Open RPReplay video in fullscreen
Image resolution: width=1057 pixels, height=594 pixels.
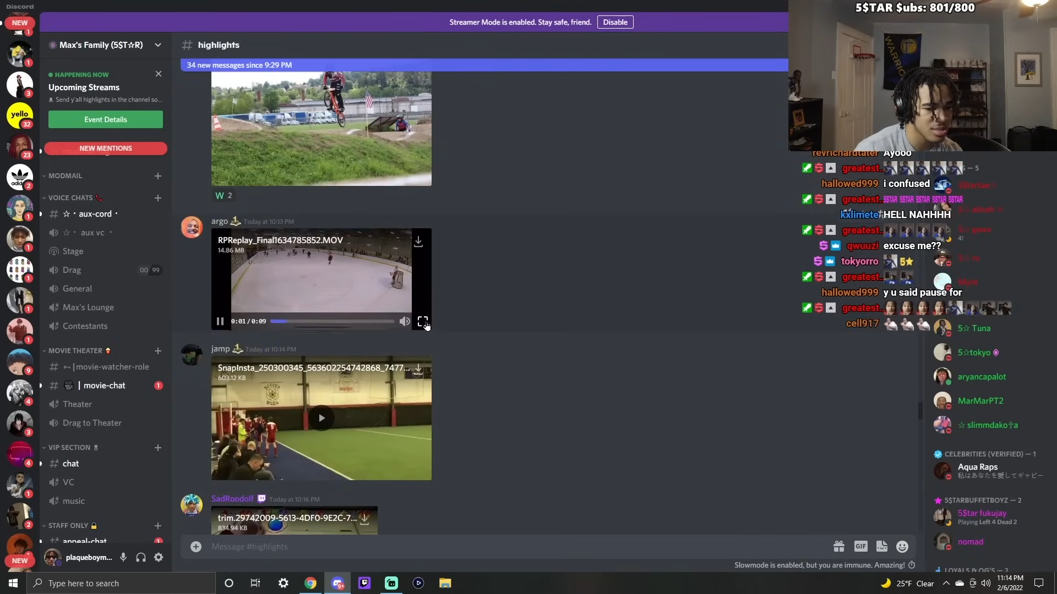pyautogui.click(x=423, y=321)
